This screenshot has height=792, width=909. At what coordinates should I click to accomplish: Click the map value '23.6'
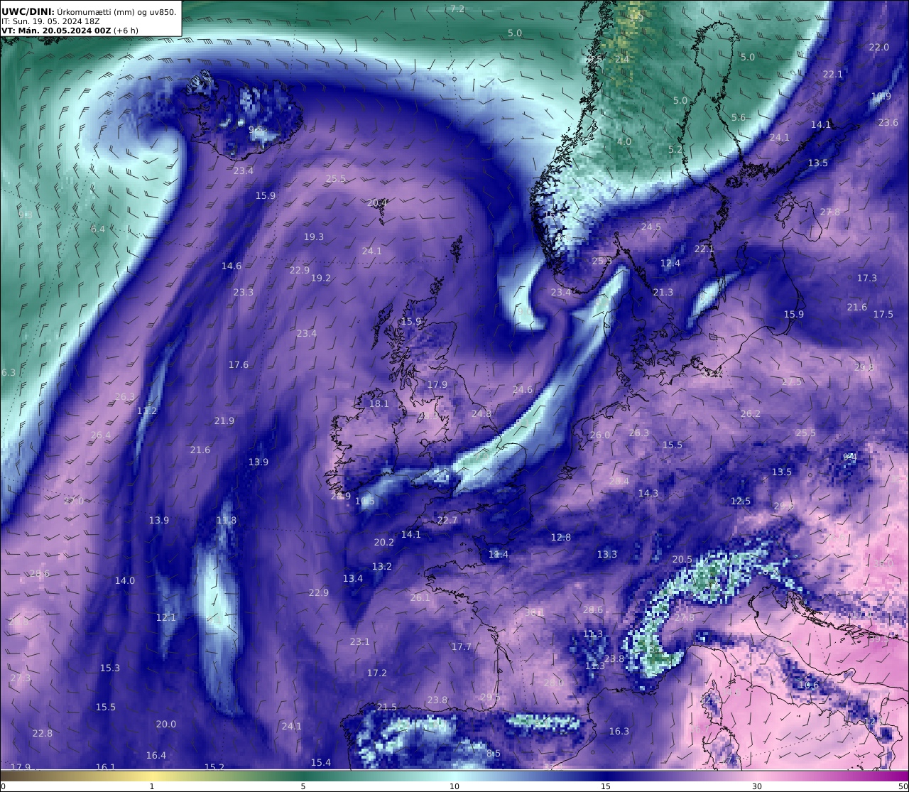click(888, 123)
